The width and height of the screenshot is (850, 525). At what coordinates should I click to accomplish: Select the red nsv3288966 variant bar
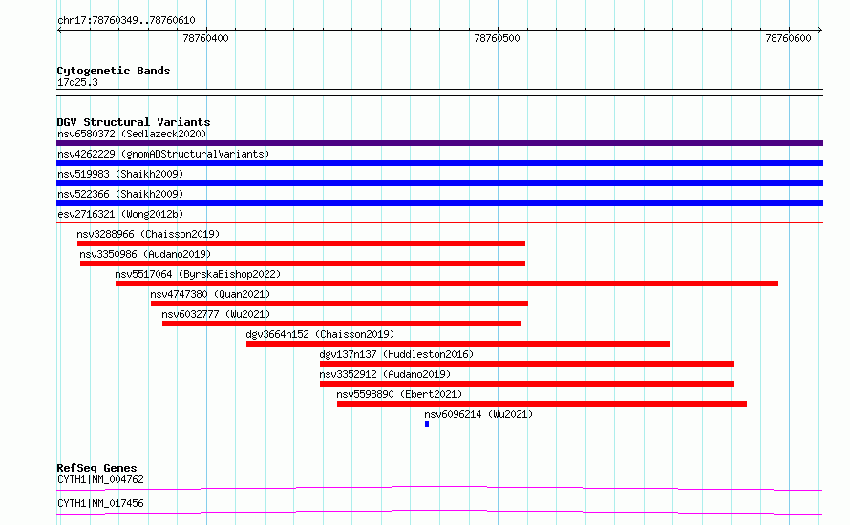(x=301, y=243)
